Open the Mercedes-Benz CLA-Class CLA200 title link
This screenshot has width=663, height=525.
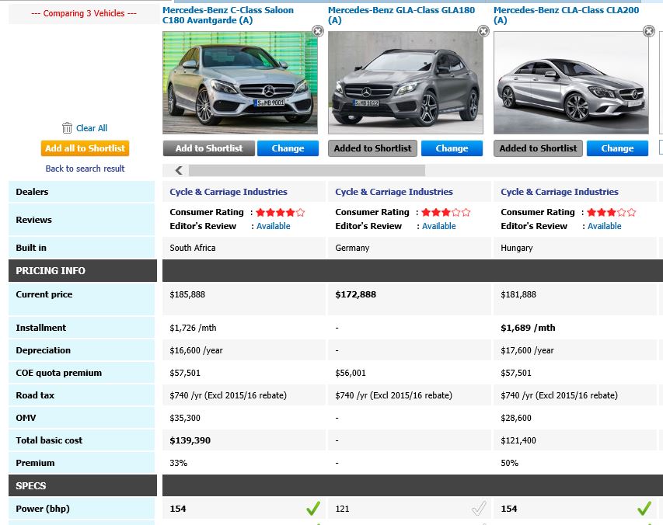pyautogui.click(x=566, y=16)
